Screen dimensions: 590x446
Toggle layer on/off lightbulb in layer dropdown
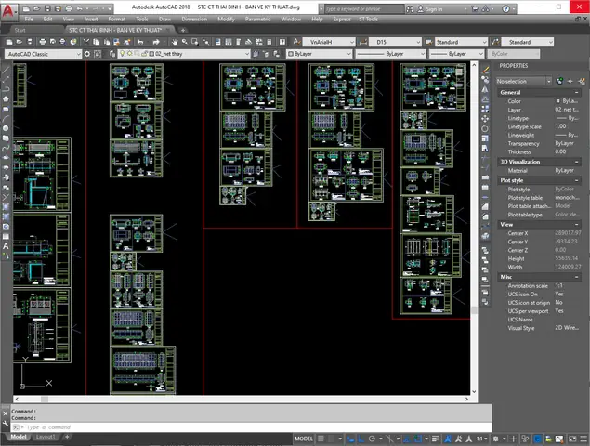(122, 54)
